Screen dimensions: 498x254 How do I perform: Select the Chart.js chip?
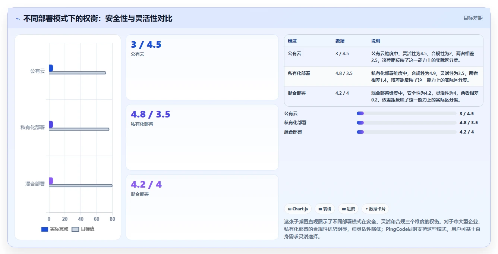(x=298, y=209)
